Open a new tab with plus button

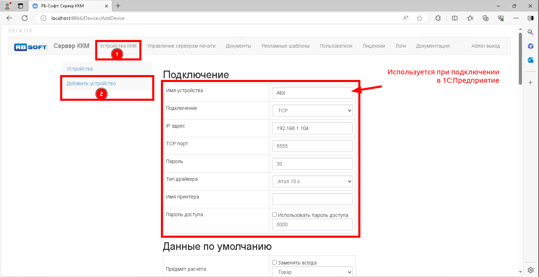118,6
